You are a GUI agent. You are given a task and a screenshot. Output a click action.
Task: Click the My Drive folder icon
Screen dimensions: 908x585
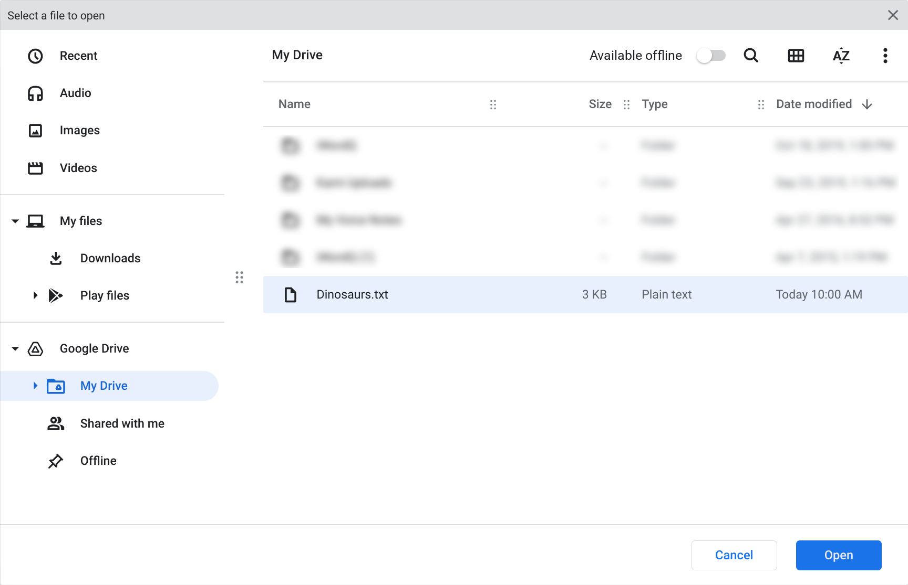[x=56, y=386]
